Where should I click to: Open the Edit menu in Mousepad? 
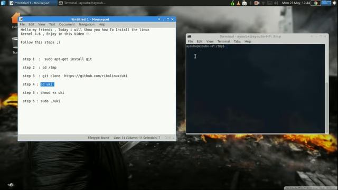pos(31,24)
